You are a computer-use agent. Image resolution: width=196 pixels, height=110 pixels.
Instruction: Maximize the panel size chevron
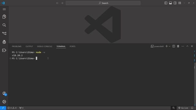[x=187, y=46]
